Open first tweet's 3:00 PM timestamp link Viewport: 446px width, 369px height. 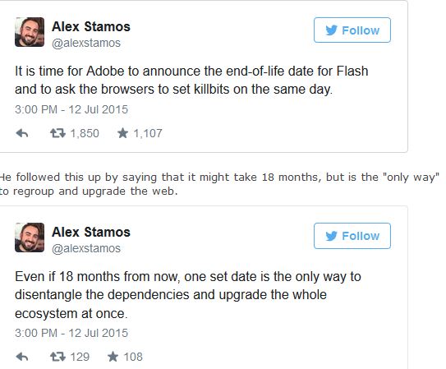click(x=71, y=109)
